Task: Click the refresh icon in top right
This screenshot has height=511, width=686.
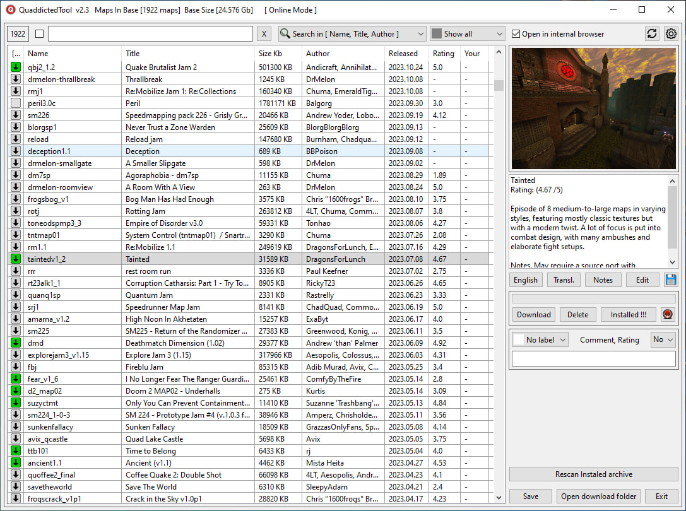Action: [652, 34]
